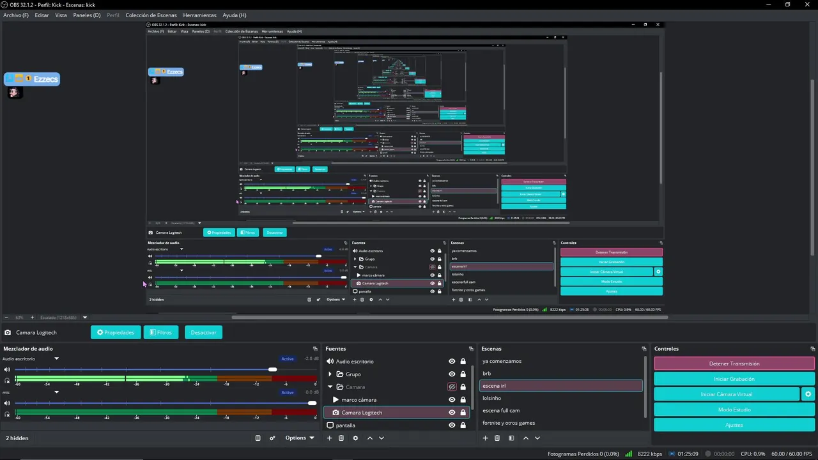818x460 pixels.
Task: Open the Colección de Escenas menu
Action: pyautogui.click(x=151, y=15)
